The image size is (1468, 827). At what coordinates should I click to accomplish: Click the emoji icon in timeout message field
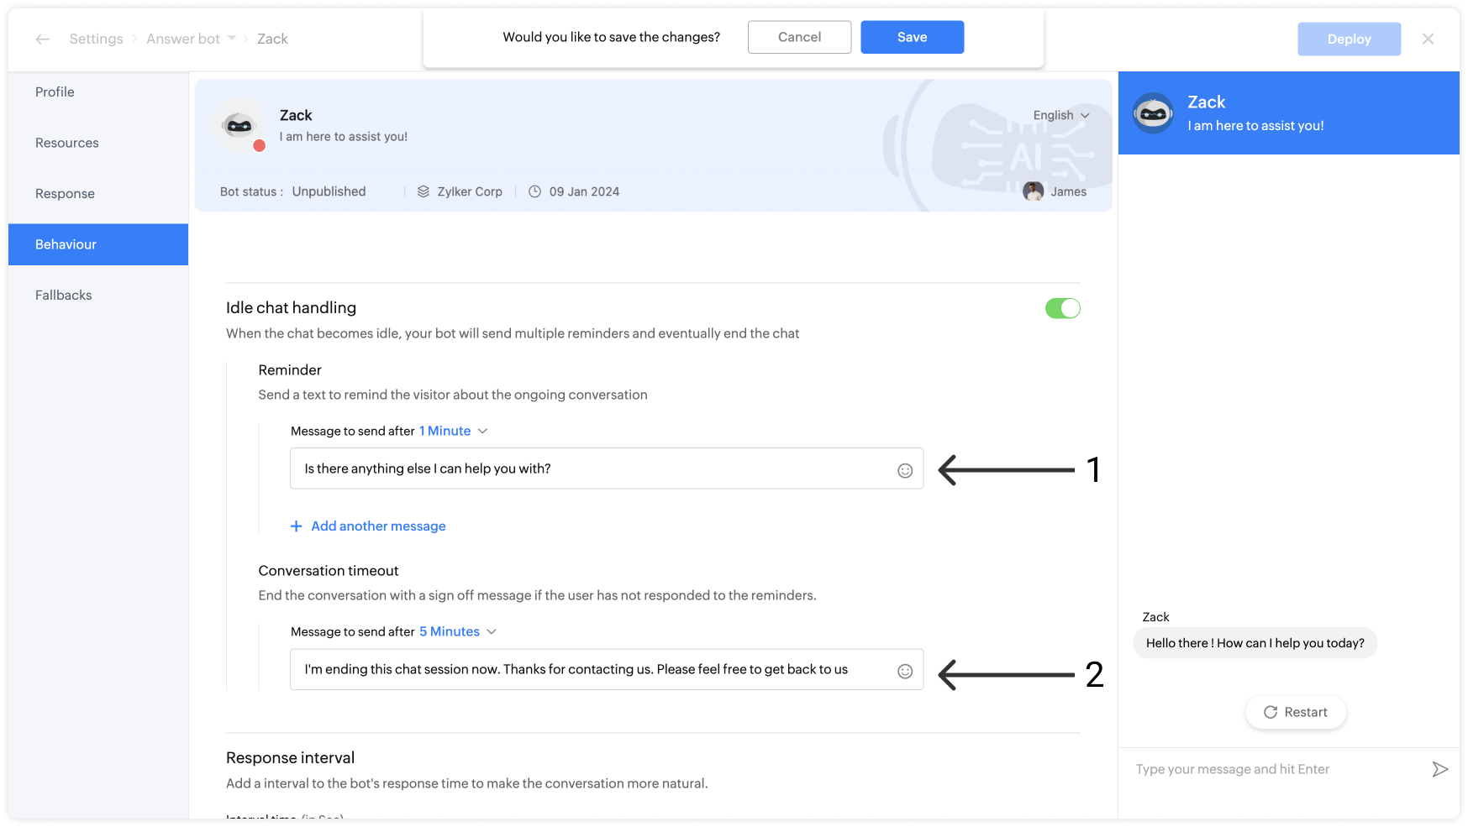pos(905,671)
